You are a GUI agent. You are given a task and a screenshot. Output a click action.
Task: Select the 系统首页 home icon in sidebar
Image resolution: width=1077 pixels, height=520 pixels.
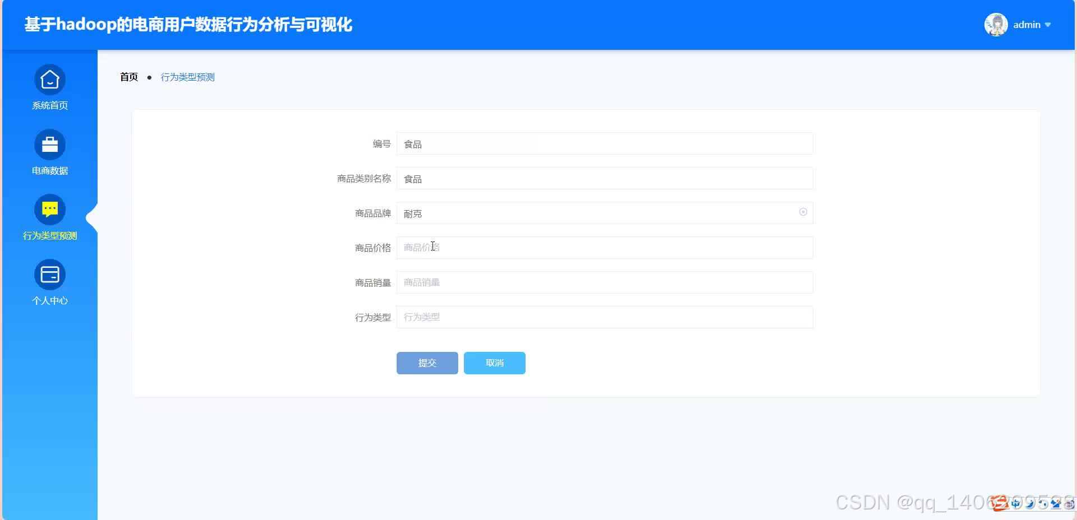[49, 80]
